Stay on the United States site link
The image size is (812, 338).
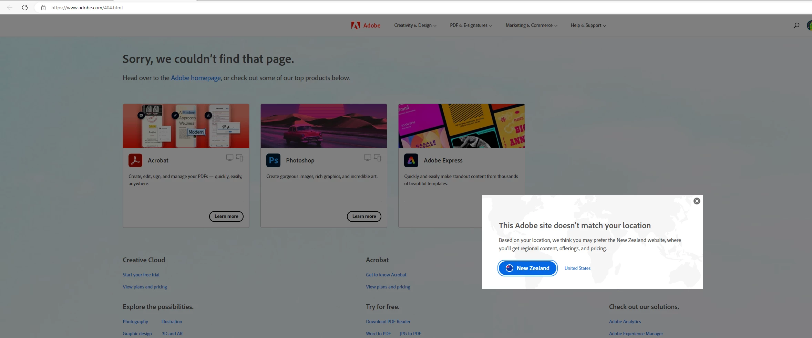pos(577,268)
